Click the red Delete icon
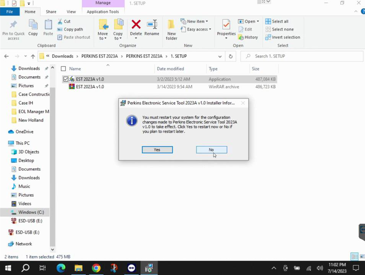Image resolution: width=365 pixels, height=275 pixels. 136,25
